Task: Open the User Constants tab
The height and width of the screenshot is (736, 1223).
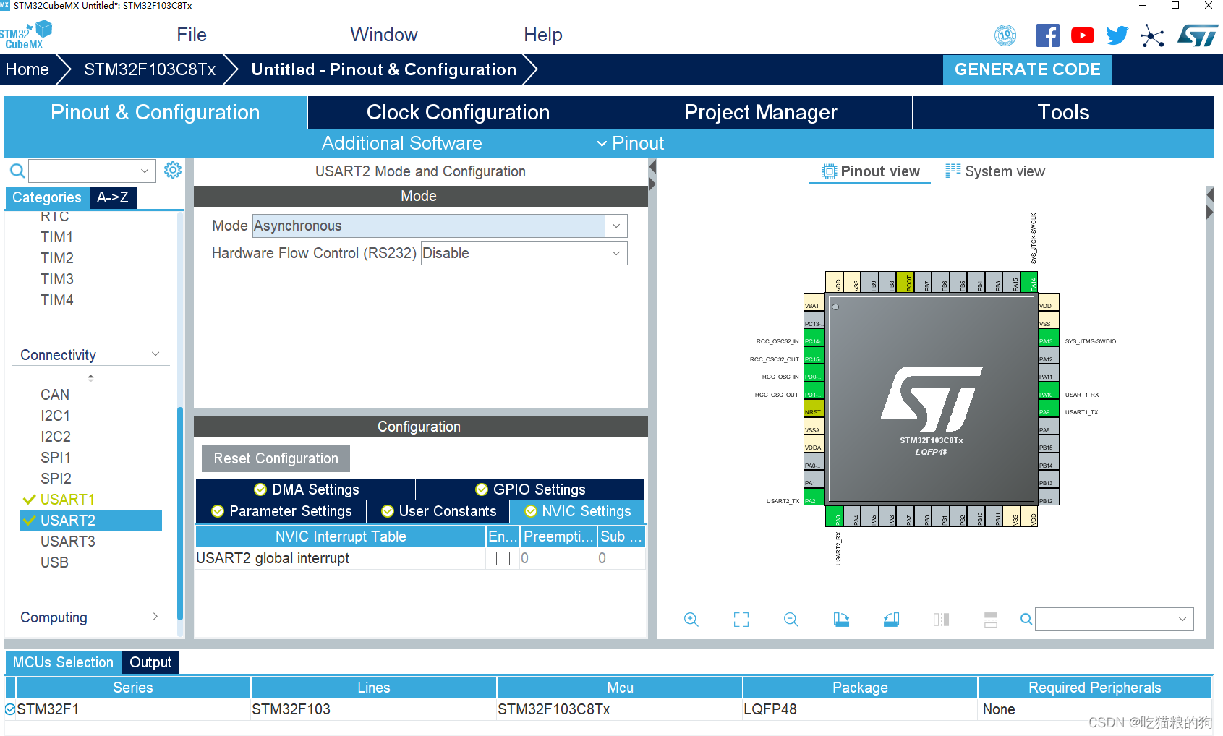Action: pos(438,511)
